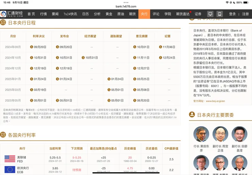Click the 注册 link
Viewport: 252px width, 175px height.
246,14
